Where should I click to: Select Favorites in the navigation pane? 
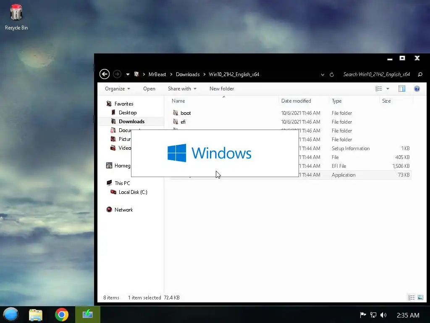124,104
